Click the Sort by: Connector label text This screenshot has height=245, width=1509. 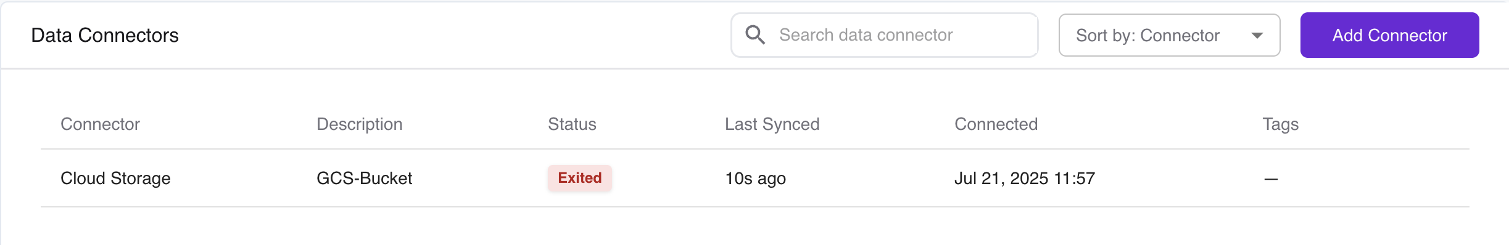point(1147,36)
